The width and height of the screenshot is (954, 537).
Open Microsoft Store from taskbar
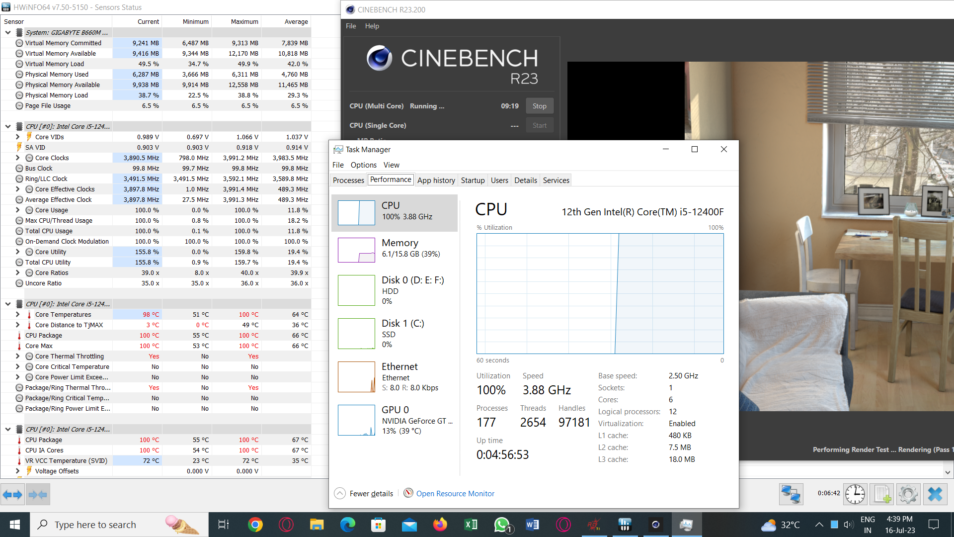[379, 525]
